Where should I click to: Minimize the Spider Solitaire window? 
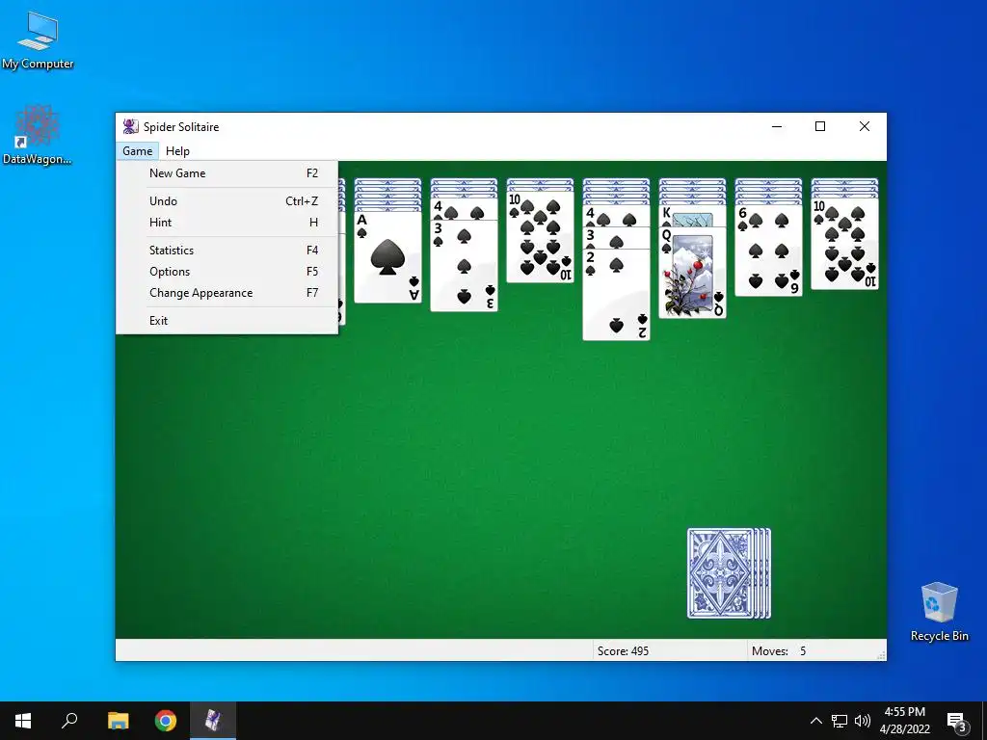[x=777, y=126]
